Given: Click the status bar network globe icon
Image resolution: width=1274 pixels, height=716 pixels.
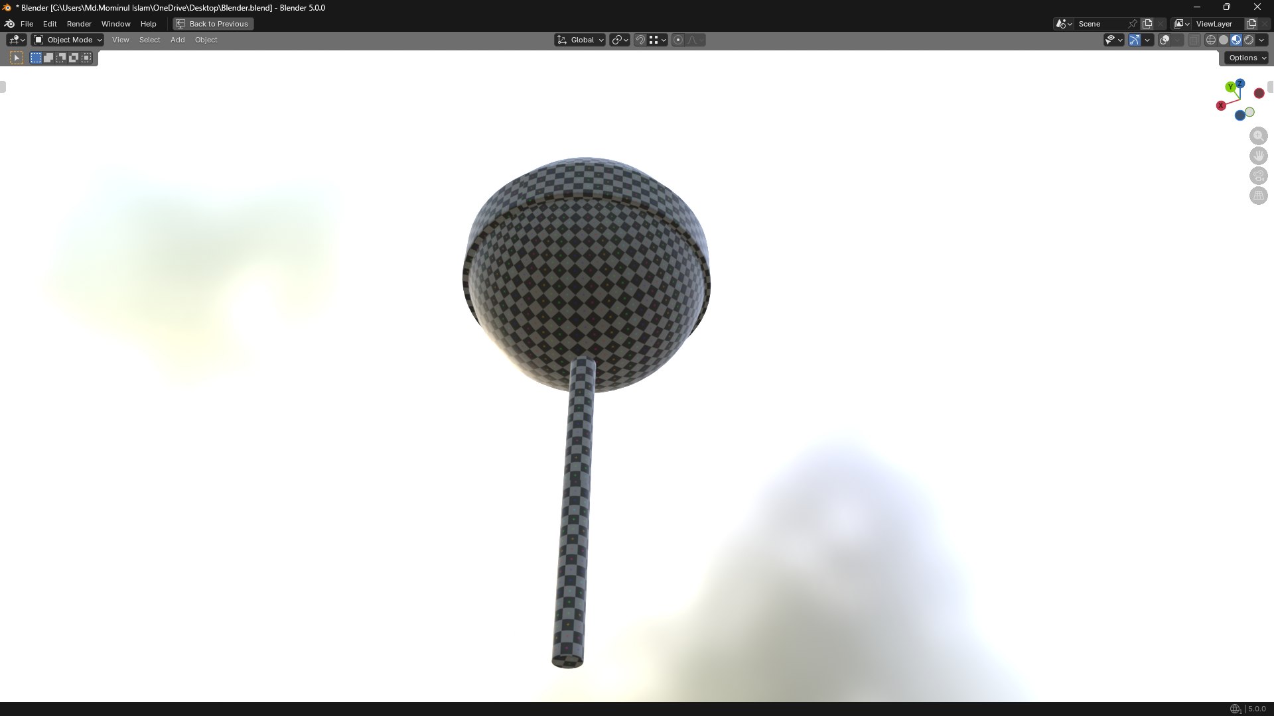Looking at the screenshot, I should pos(1235,709).
